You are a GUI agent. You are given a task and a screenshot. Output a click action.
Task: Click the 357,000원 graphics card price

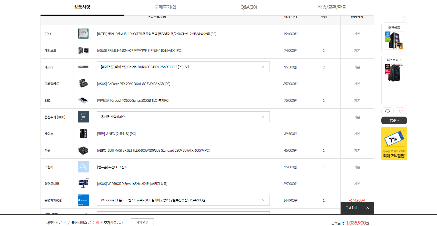[x=290, y=84]
